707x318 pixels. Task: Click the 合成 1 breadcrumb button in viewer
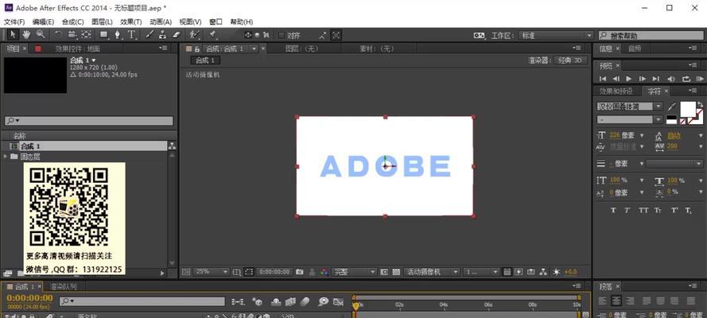pos(205,60)
